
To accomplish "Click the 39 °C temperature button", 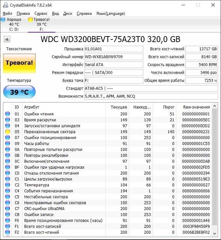I will pos(19,92).
